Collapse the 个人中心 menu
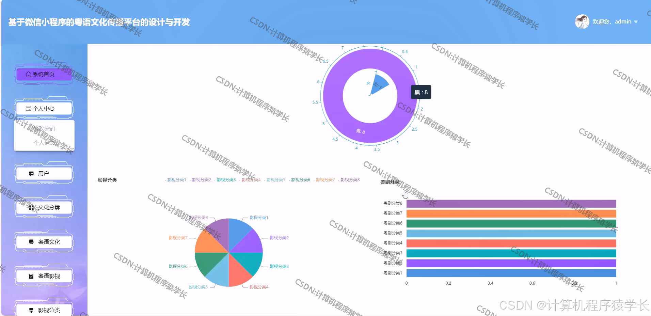The image size is (651, 316). (44, 108)
